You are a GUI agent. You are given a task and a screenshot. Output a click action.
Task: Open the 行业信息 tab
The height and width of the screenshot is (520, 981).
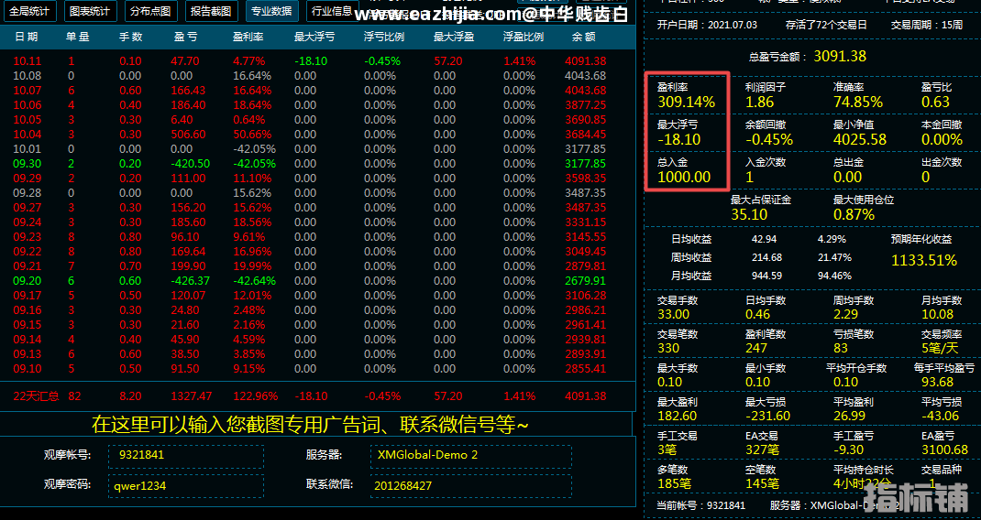pyautogui.click(x=331, y=12)
